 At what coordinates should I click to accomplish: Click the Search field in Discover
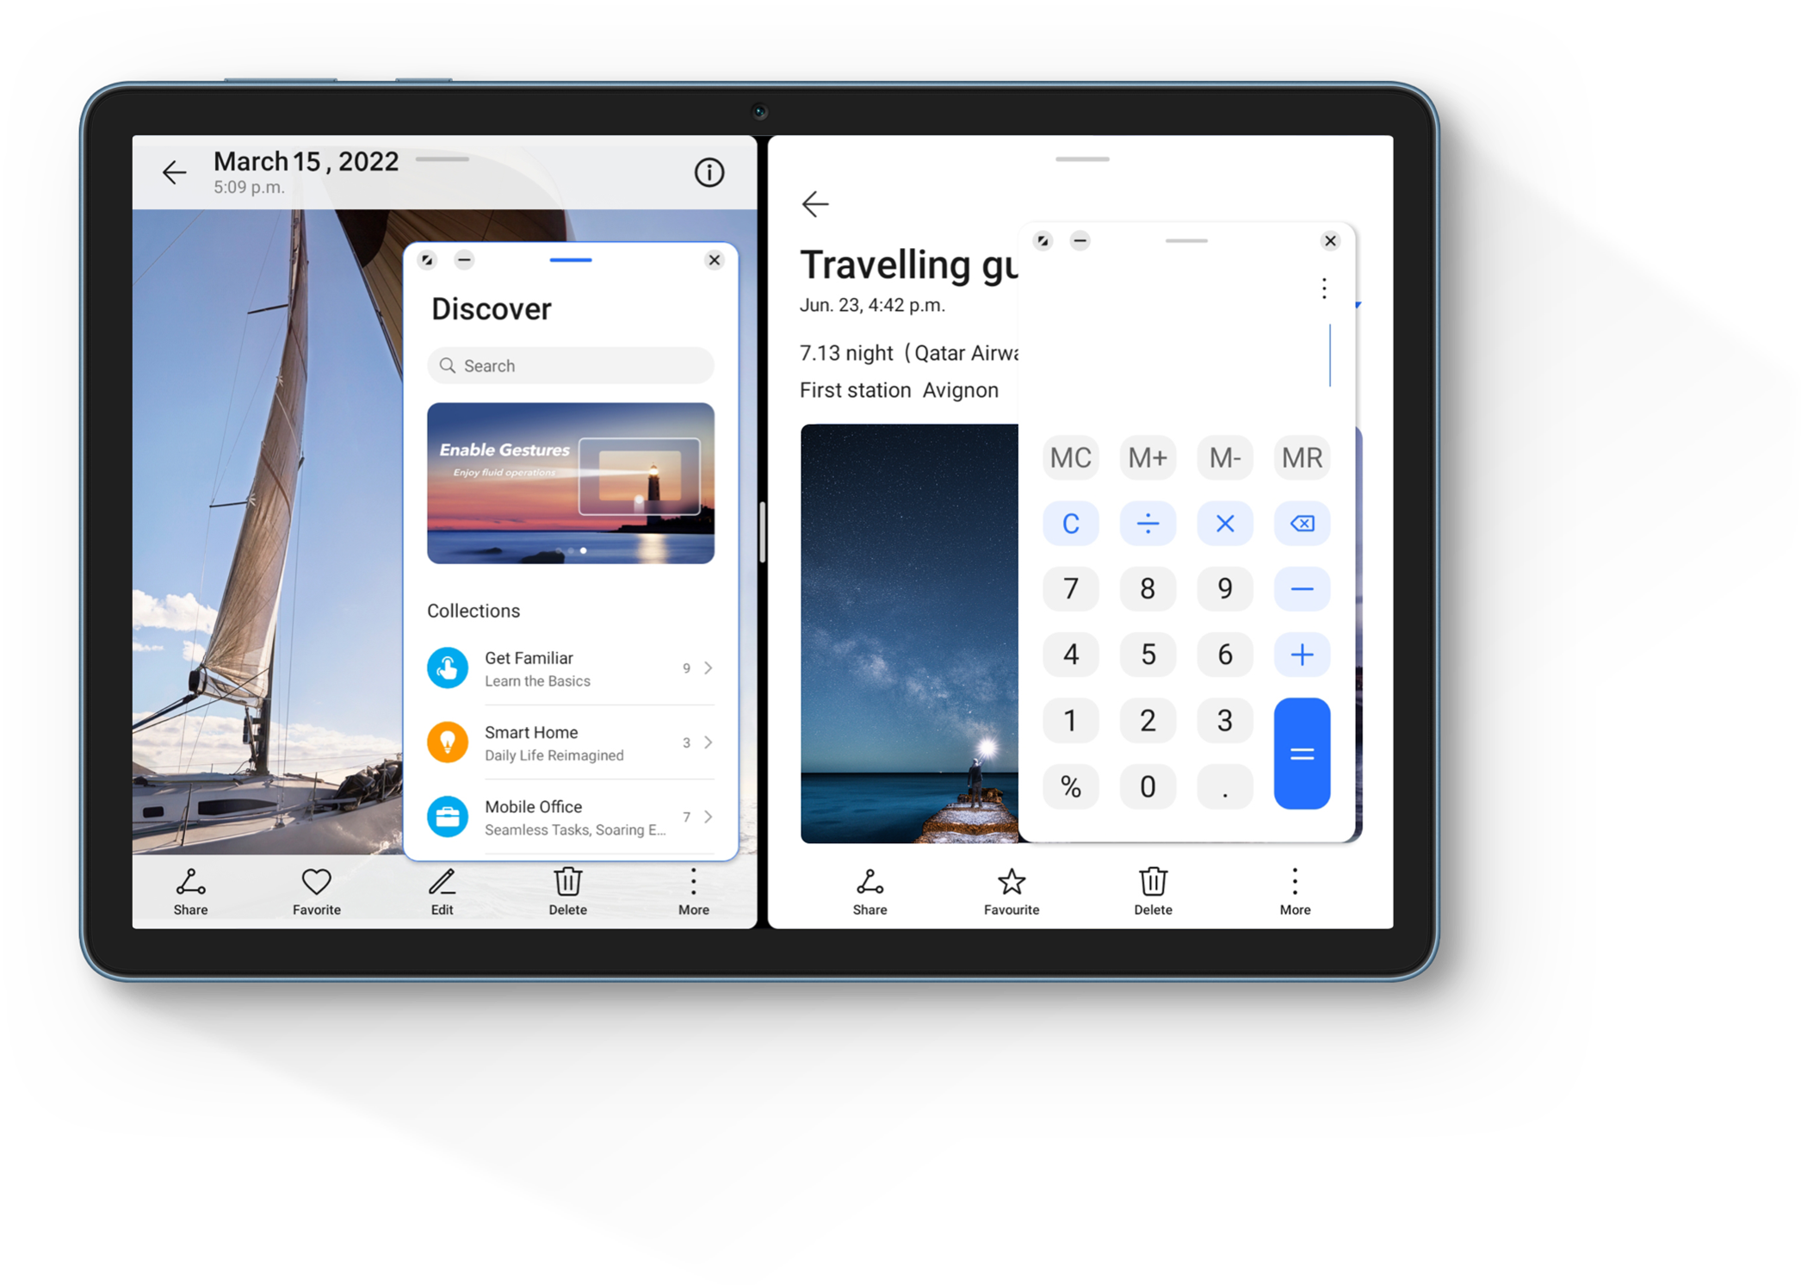pyautogui.click(x=574, y=367)
